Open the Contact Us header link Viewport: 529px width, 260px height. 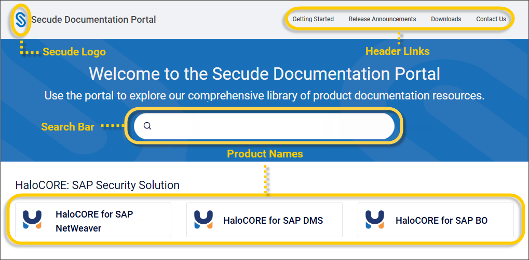[491, 19]
